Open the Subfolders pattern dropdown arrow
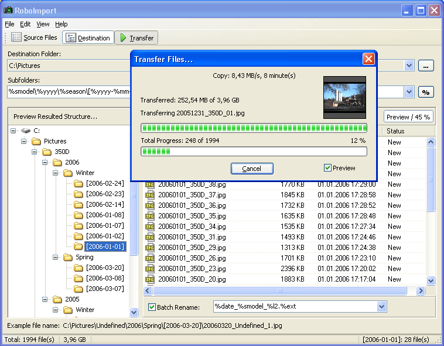The width and height of the screenshot is (444, 346). [408, 92]
